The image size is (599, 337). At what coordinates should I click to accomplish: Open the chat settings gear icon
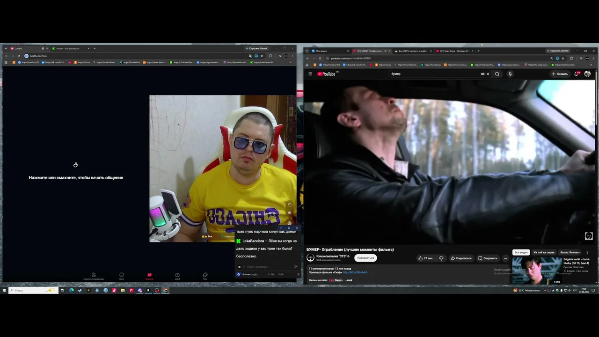[x=298, y=274]
